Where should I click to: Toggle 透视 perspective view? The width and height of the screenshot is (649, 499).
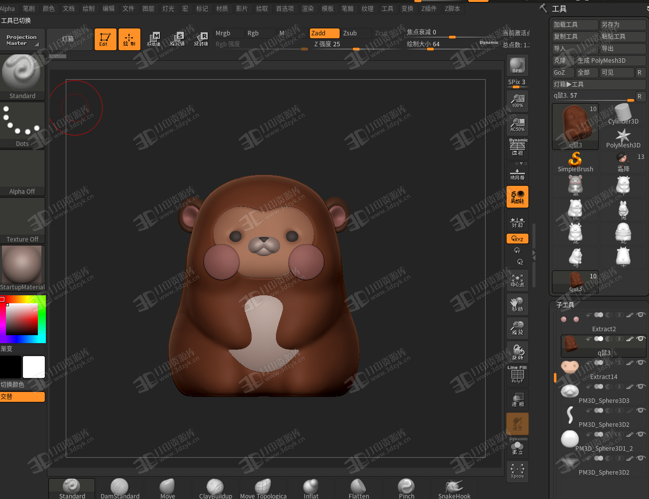coord(517,148)
